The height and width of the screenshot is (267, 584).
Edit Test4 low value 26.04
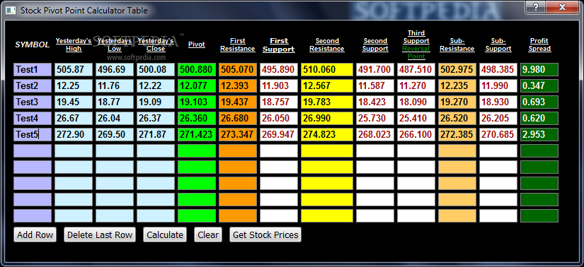coord(115,118)
